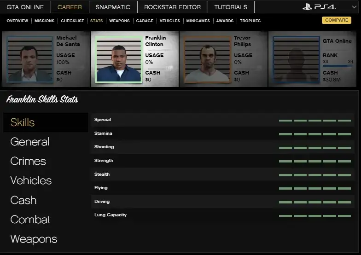Viewport: 361px width, 255px height.
Task: Open the top-bar Vehicles sub-menu item
Action: 169,21
